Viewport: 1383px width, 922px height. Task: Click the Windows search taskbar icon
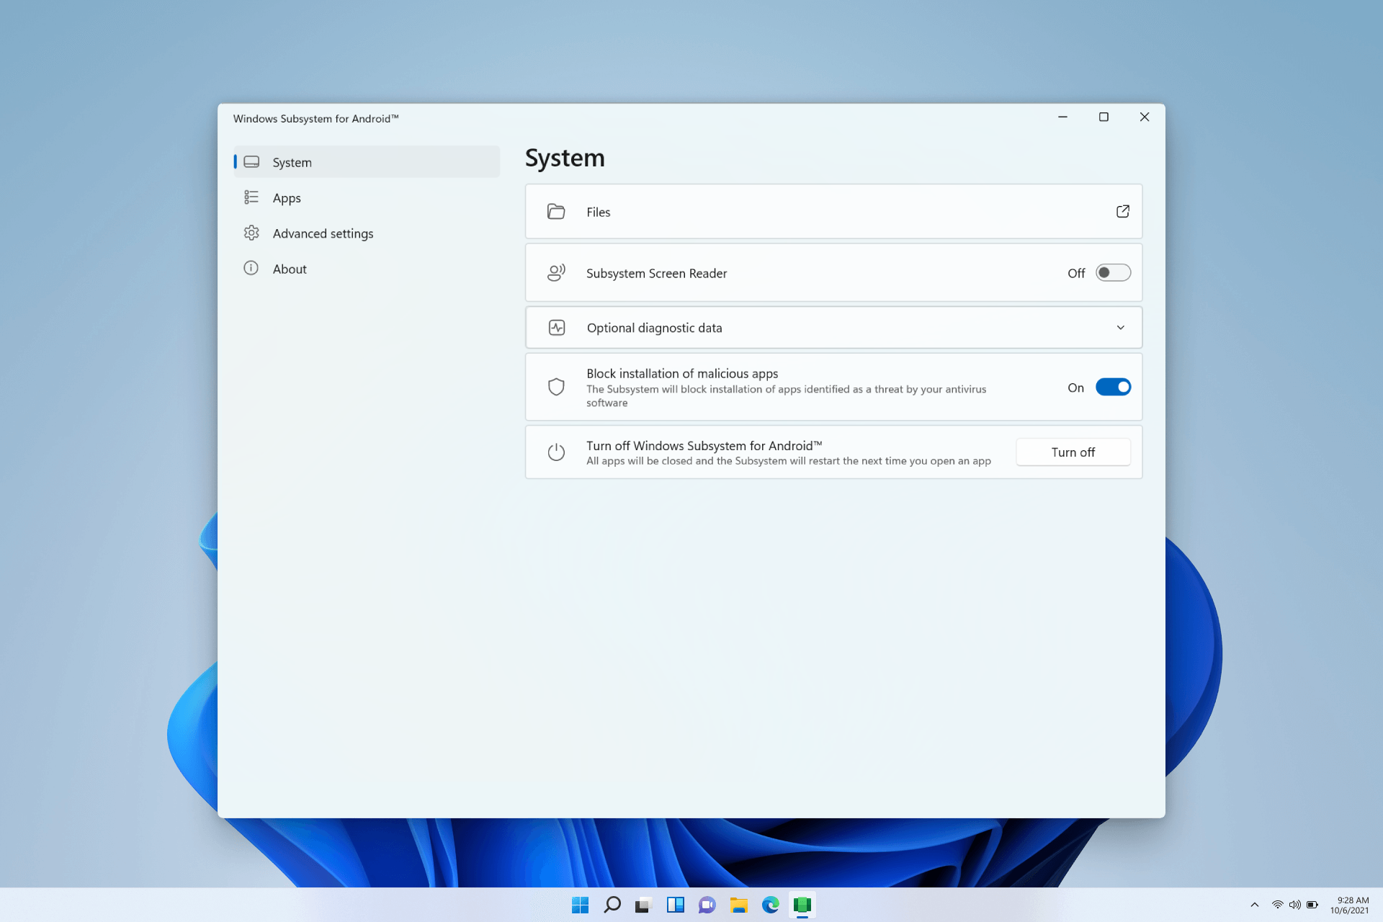coord(612,905)
